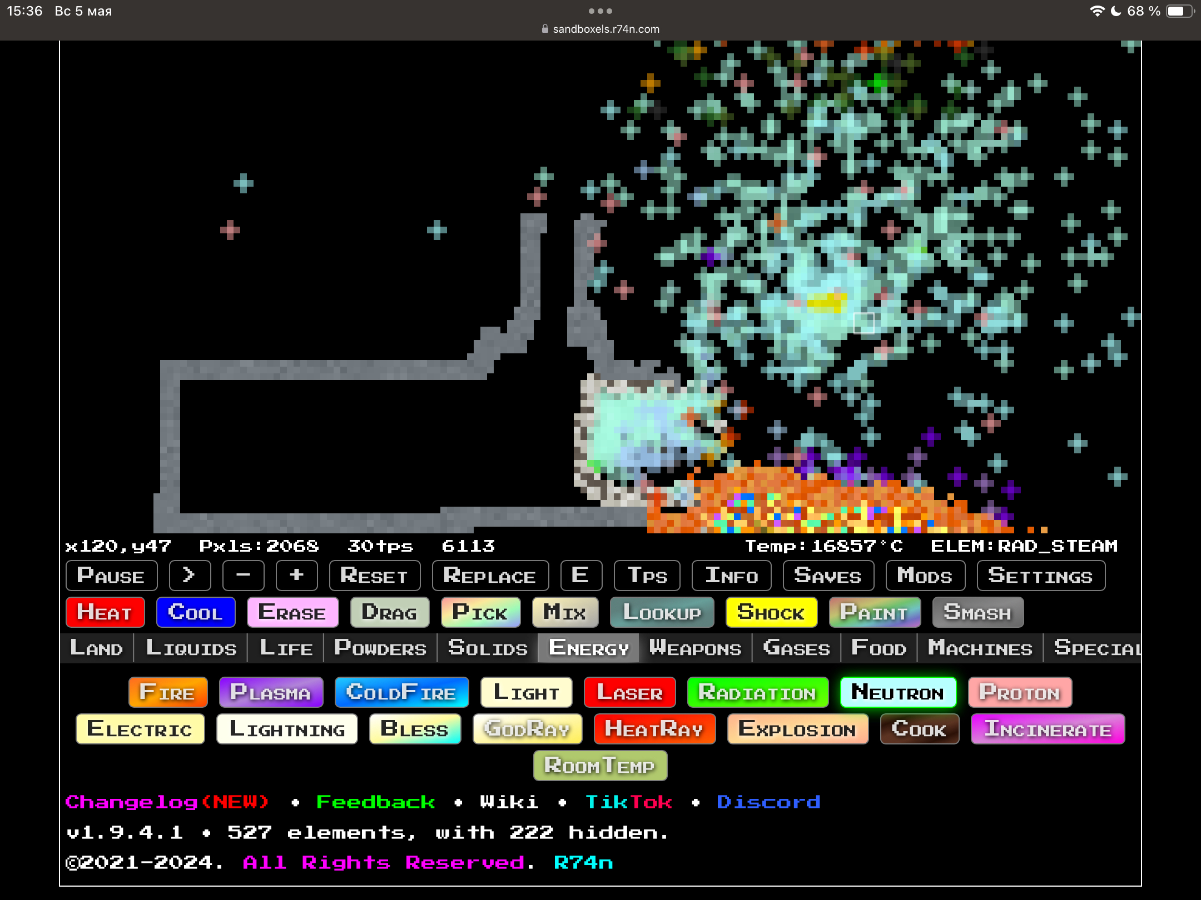The image size is (1201, 900).
Task: Choose the Neutron element
Action: coord(898,692)
